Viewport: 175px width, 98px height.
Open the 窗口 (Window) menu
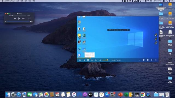(x=30, y=1)
